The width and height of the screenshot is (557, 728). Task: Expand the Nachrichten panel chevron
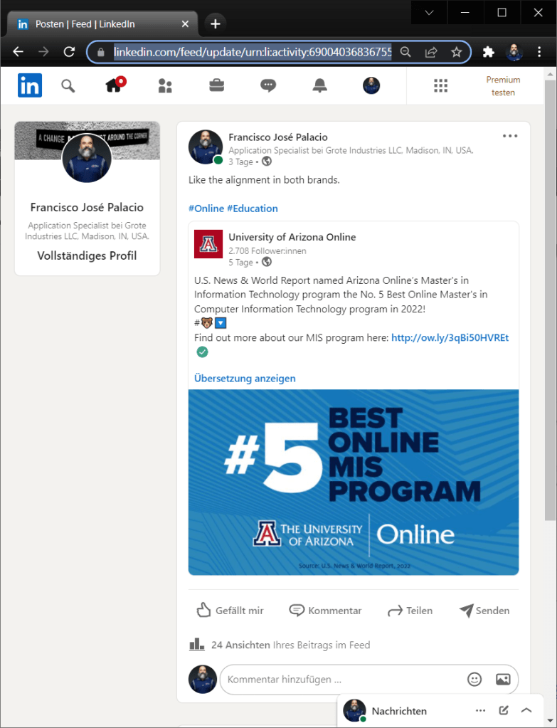pyautogui.click(x=526, y=710)
